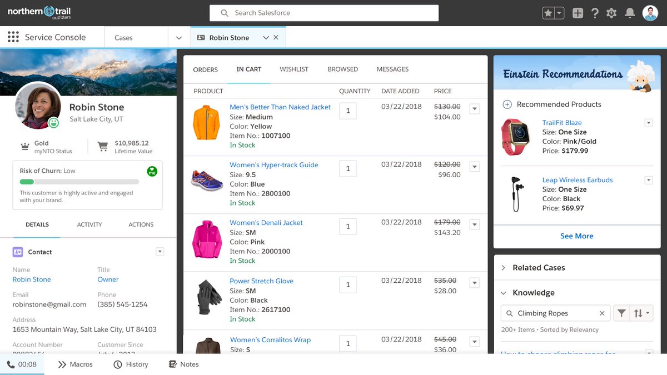
Task: Click the Northern Trail Outfitters logo
Action: click(x=39, y=13)
